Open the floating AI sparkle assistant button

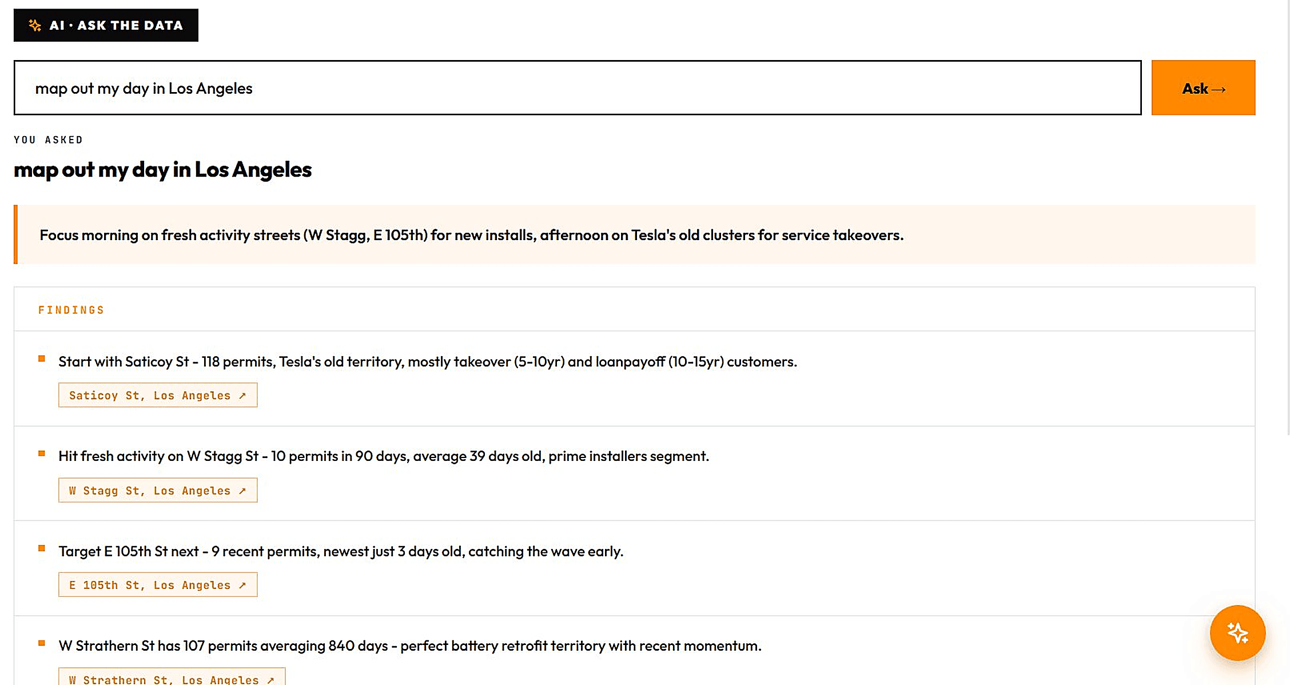click(x=1237, y=633)
